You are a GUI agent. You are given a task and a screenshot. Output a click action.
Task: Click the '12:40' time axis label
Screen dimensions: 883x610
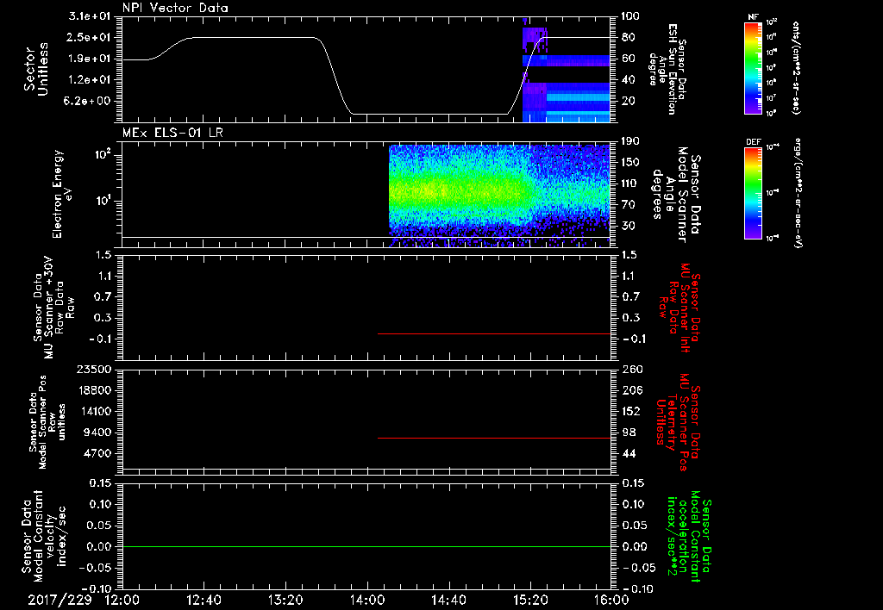click(x=204, y=600)
